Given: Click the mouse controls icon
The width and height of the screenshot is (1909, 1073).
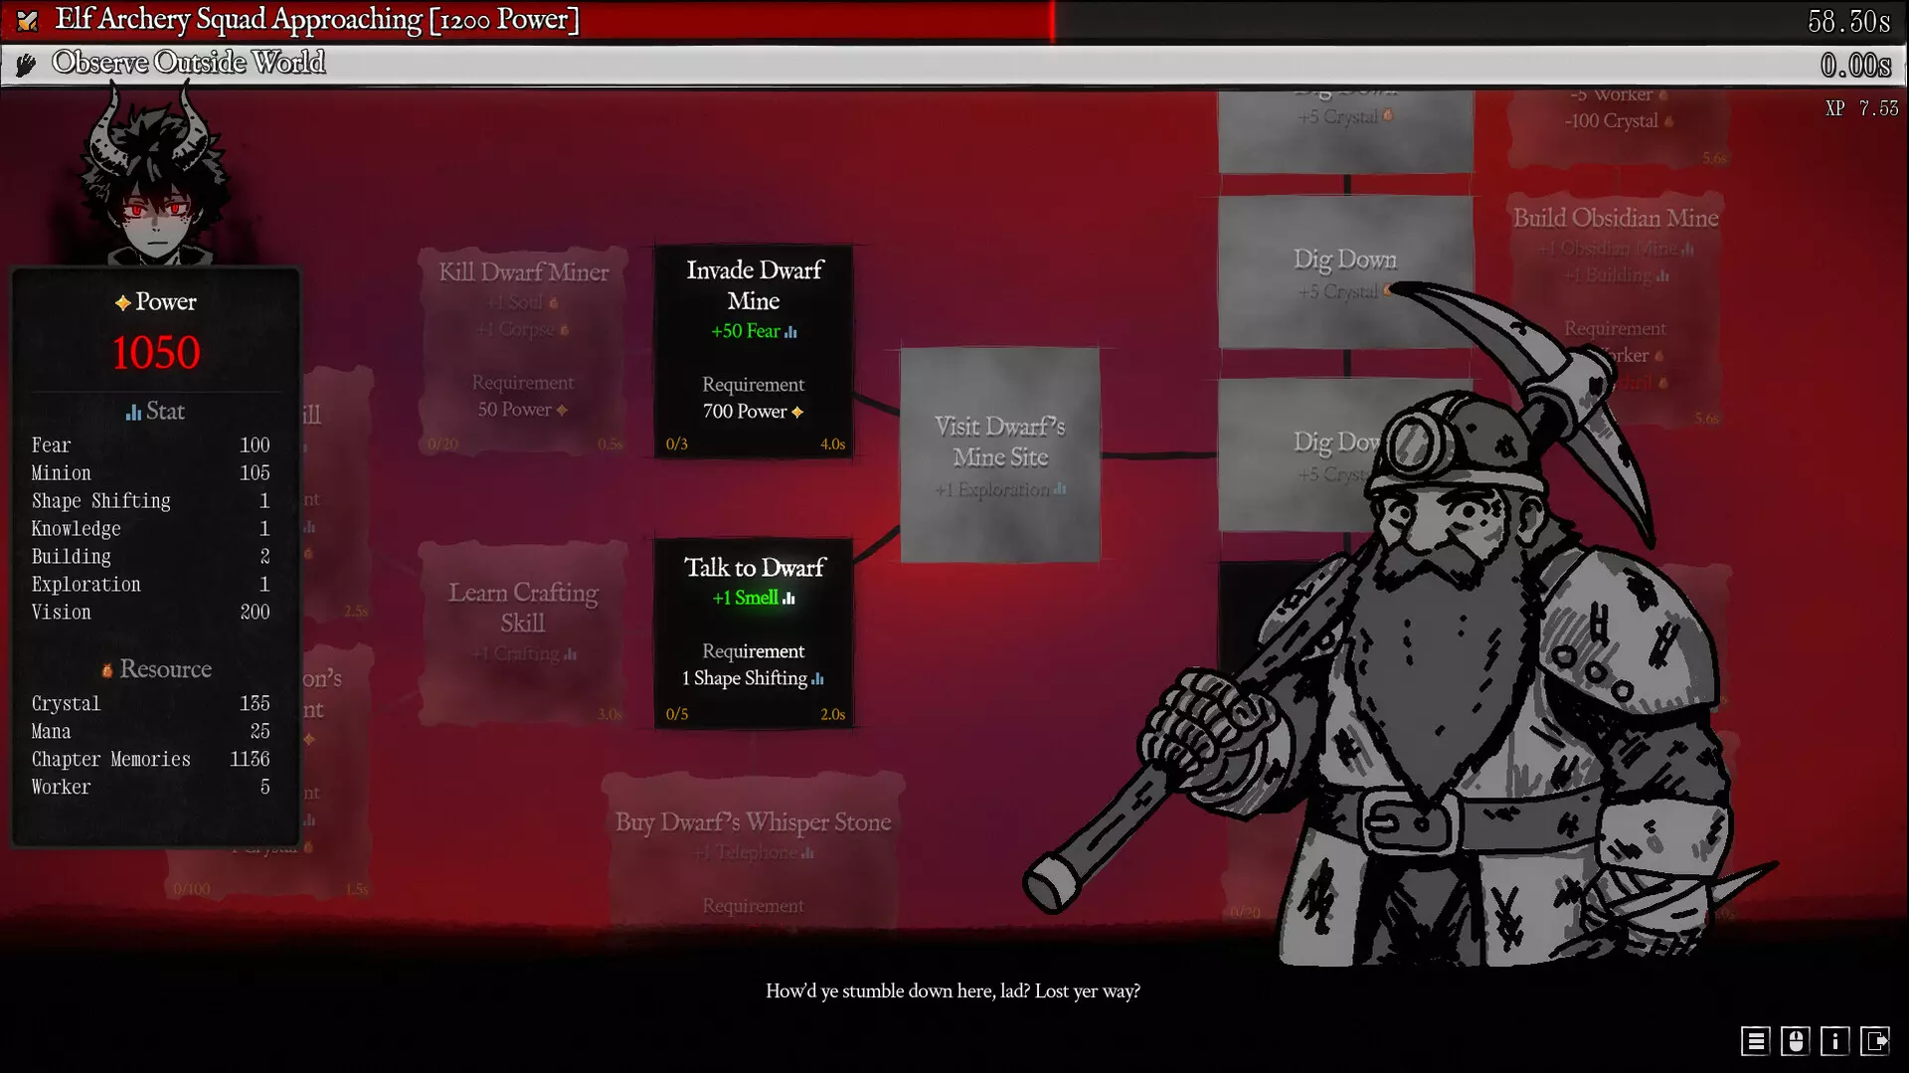Looking at the screenshot, I should click(1795, 1040).
